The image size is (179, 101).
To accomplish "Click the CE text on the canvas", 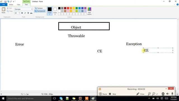I will 100,51.
